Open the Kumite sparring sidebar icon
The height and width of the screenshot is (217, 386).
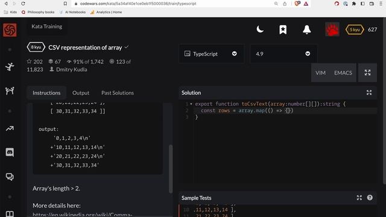tap(10, 91)
